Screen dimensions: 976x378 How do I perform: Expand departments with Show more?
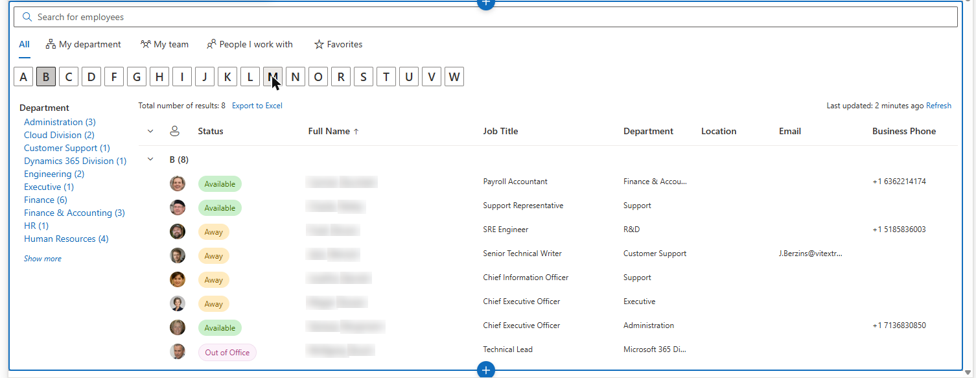[x=43, y=259]
